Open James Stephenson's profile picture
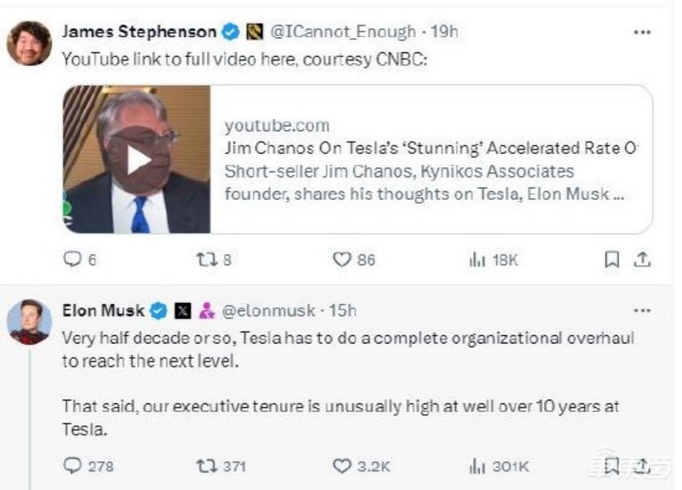 [x=30, y=43]
